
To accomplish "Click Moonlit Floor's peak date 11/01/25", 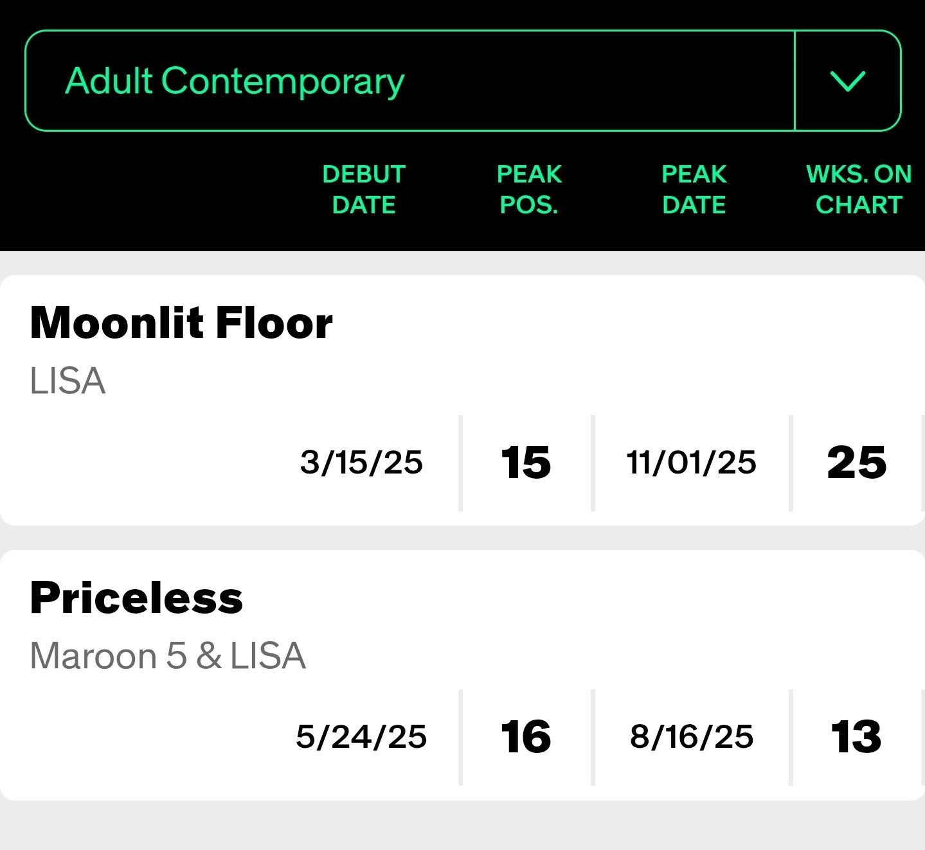I will click(692, 463).
